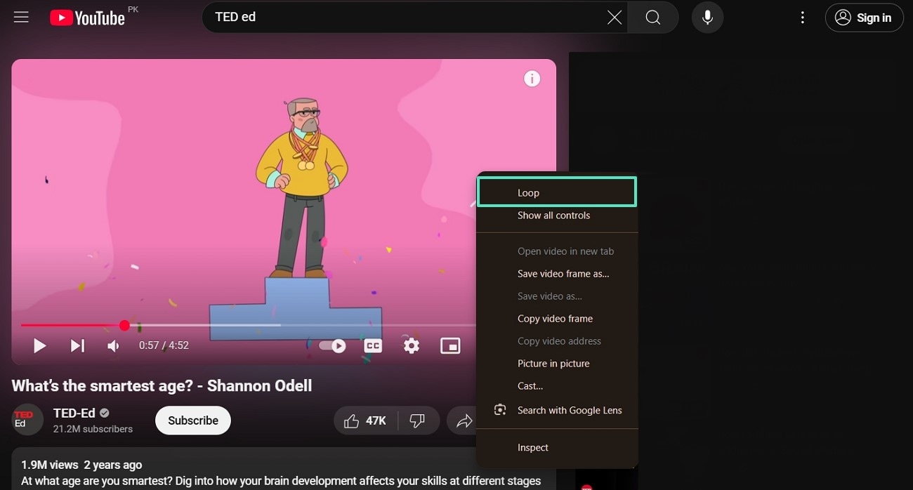Choose Search with Google Lens
The width and height of the screenshot is (913, 490).
(x=557, y=410)
